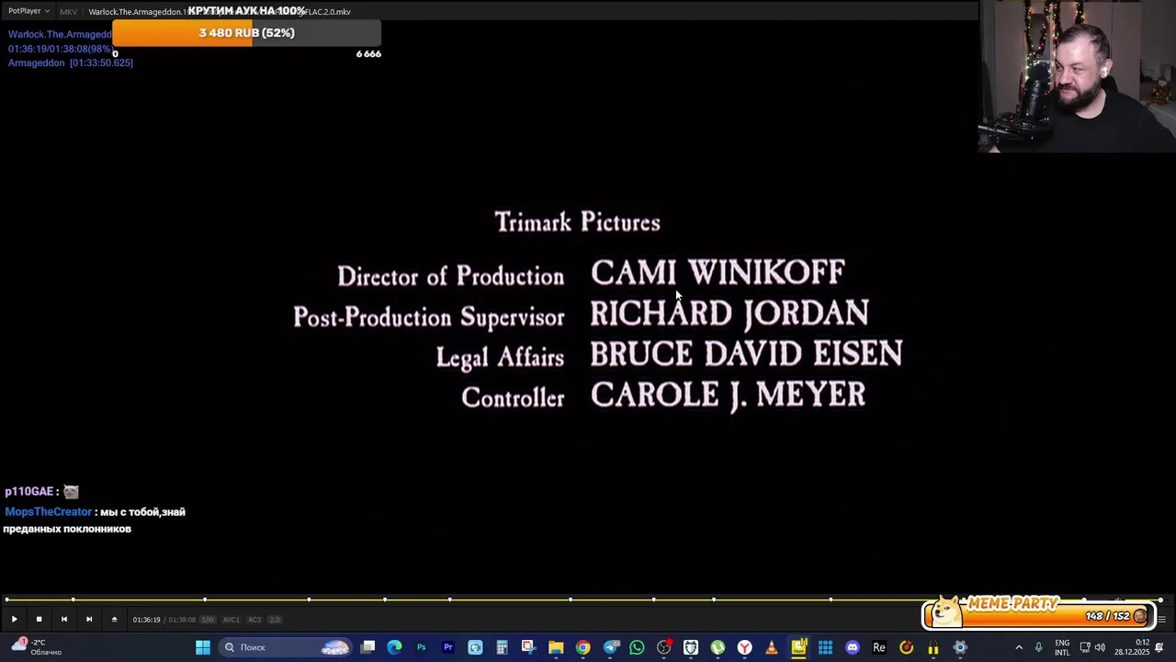Open the PotPlayer main menu dropdown
Viewport: 1176px width, 662px height.
(x=28, y=11)
